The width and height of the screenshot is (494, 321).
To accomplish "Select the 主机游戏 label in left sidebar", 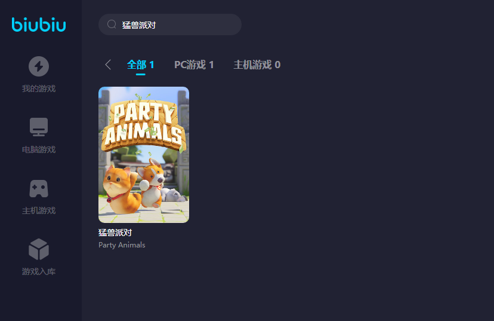I will (39, 210).
